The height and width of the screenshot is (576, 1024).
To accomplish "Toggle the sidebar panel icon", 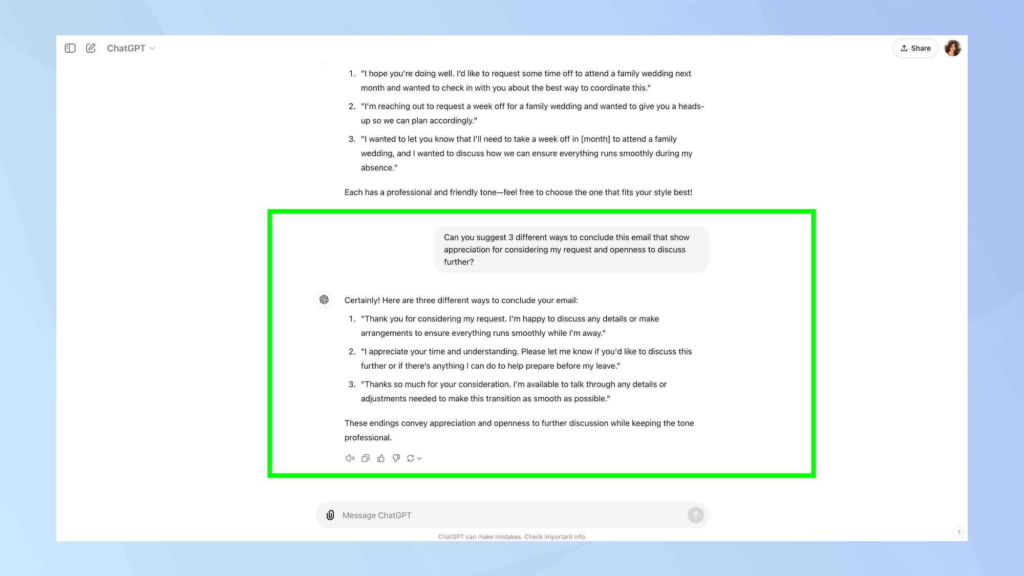I will (70, 48).
